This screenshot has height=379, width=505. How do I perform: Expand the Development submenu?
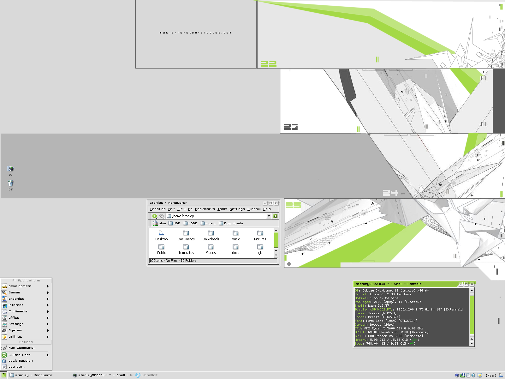click(x=26, y=286)
